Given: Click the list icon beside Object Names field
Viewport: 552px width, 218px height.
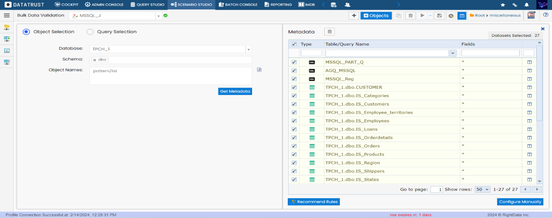Looking at the screenshot, I should [x=259, y=70].
